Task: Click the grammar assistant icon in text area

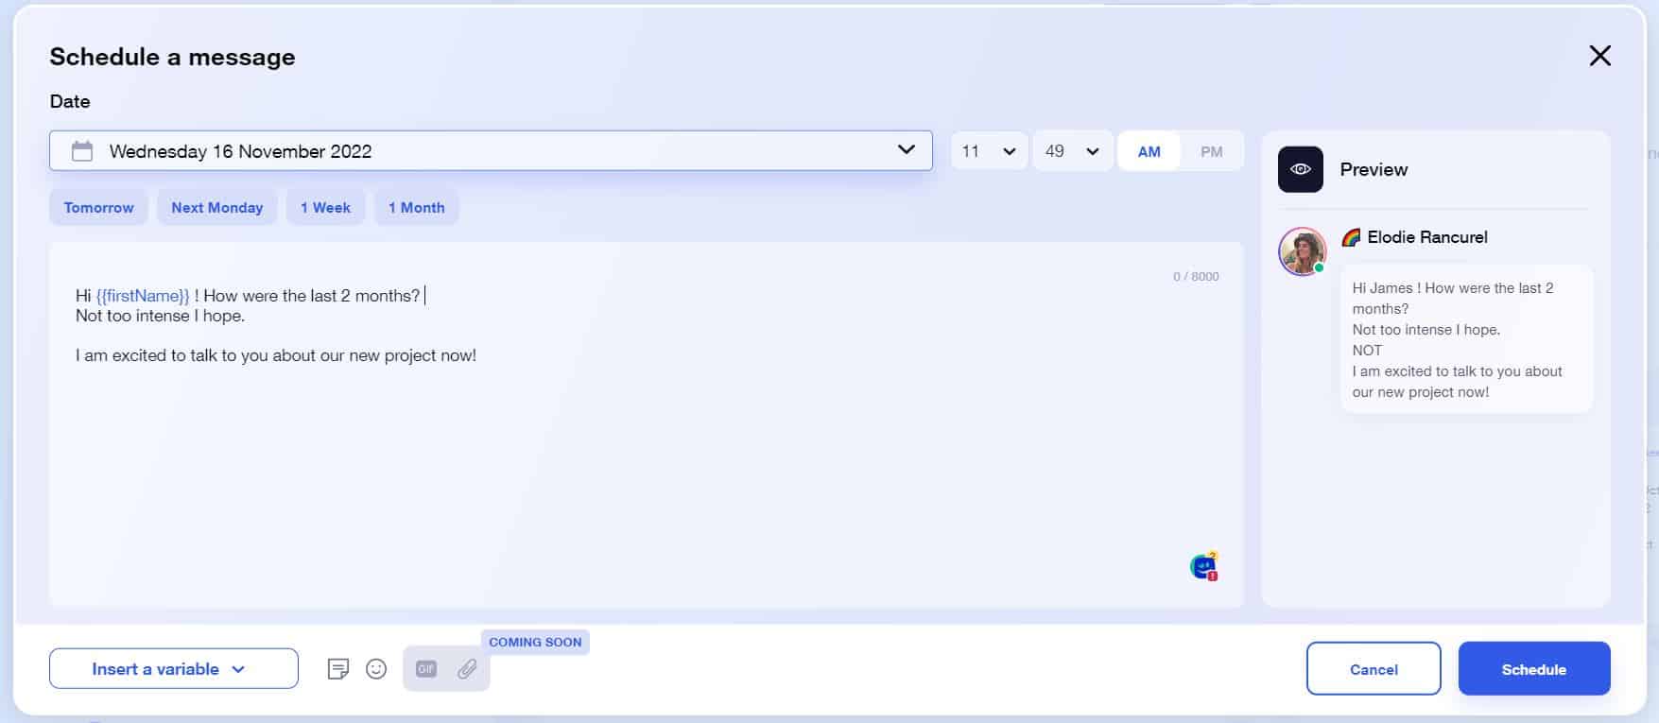Action: [x=1203, y=566]
